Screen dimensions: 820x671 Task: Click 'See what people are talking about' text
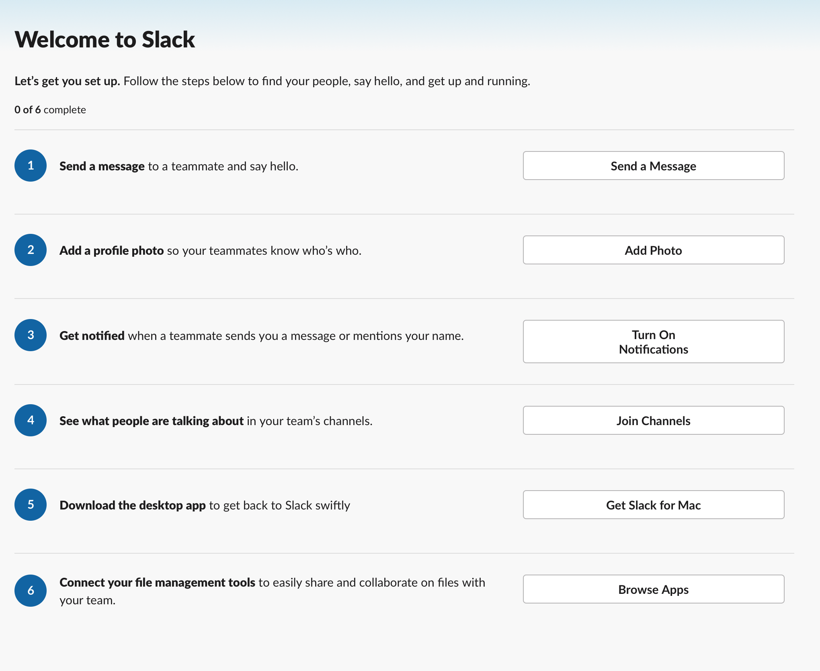tap(152, 421)
